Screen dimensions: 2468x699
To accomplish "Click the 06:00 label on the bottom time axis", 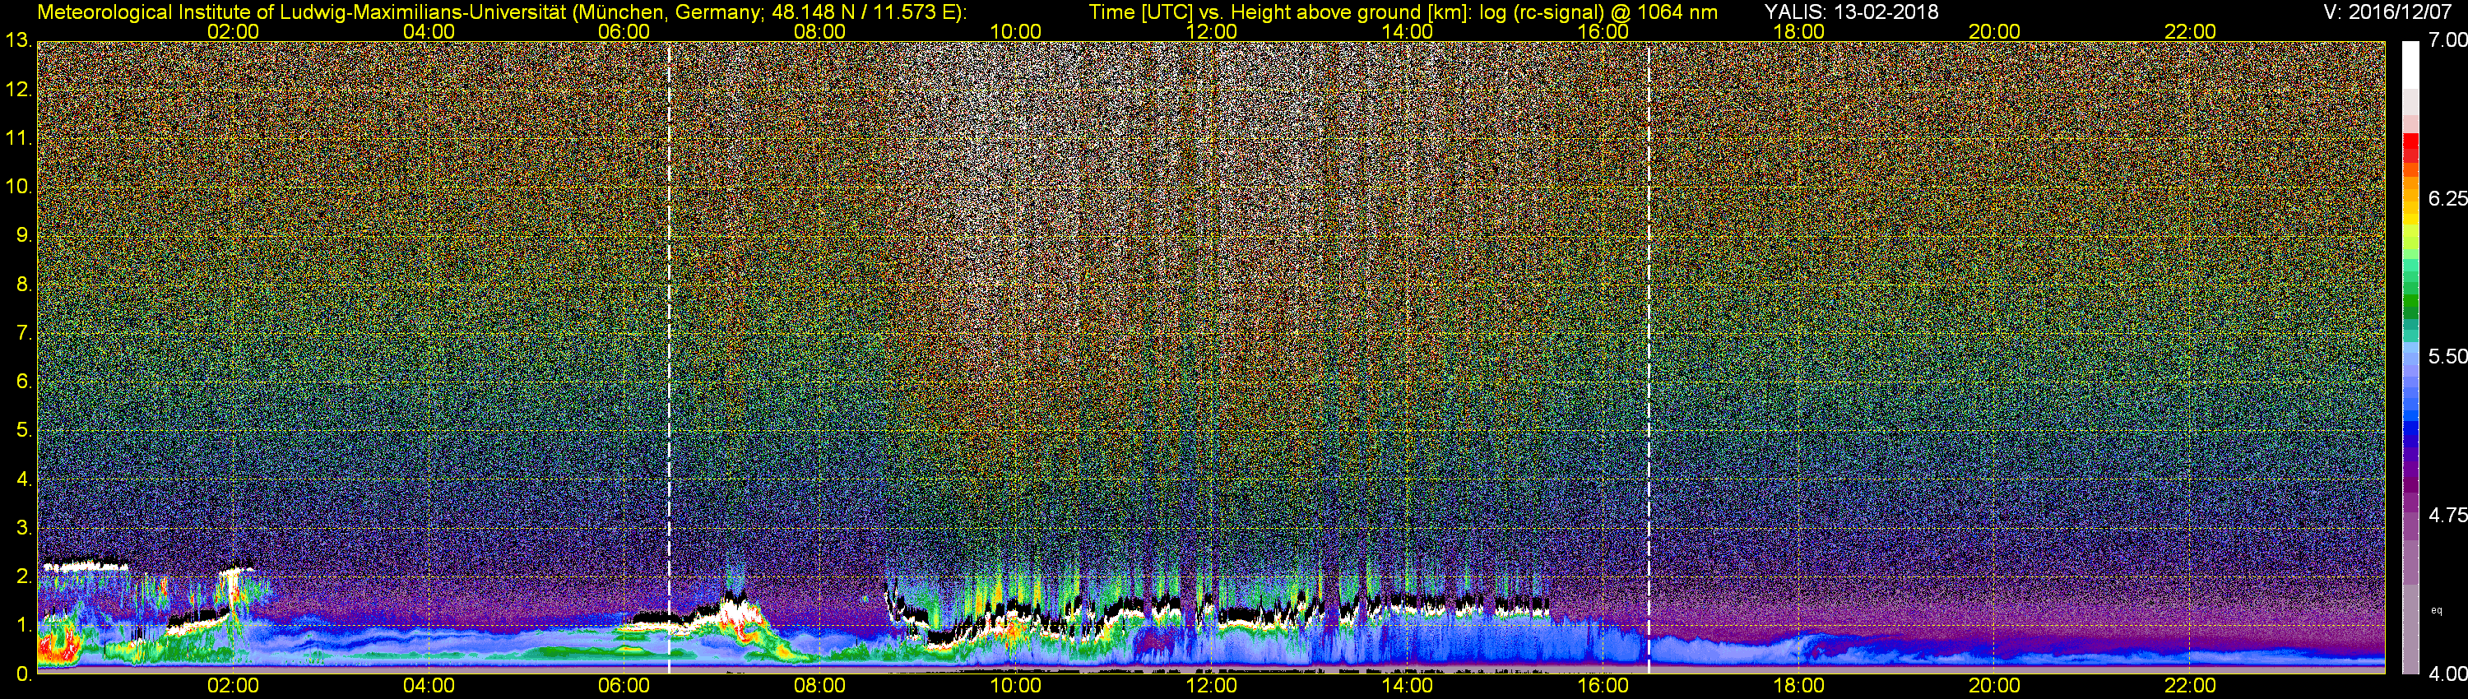I will tap(624, 686).
